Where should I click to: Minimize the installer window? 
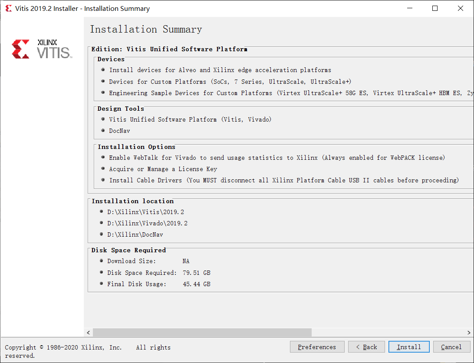[x=410, y=8]
